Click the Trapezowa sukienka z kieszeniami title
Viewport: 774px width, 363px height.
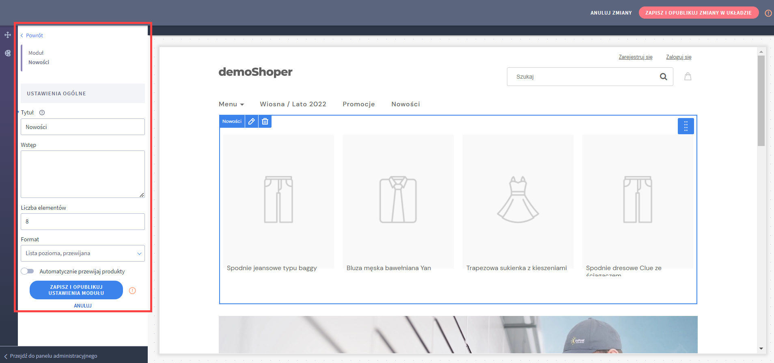point(517,268)
